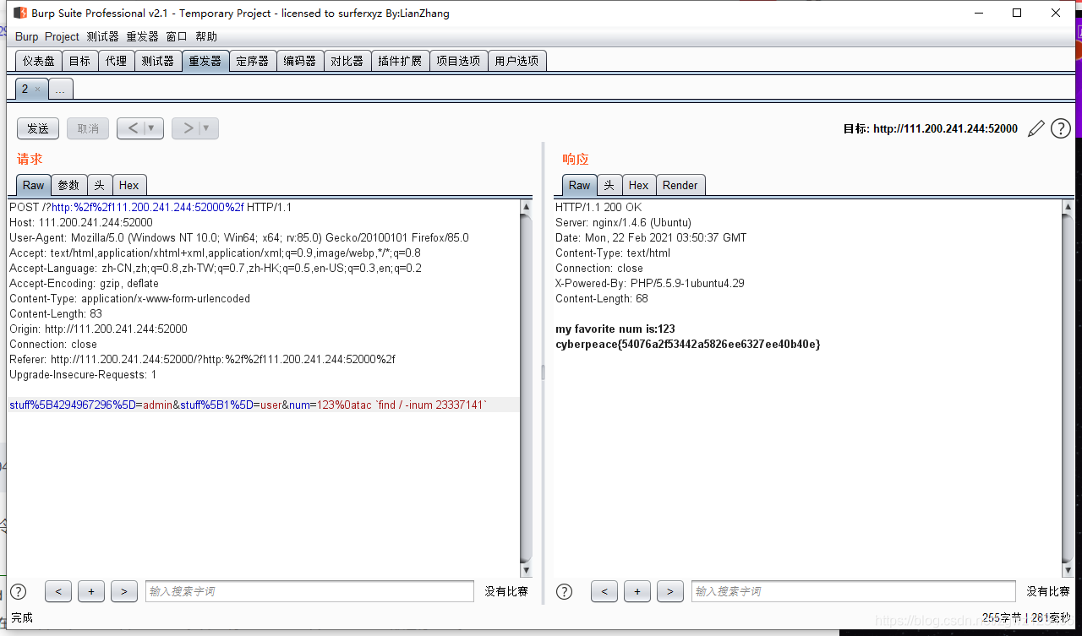1082x636 pixels.
Task: Focus the response search term input field
Action: point(854,591)
